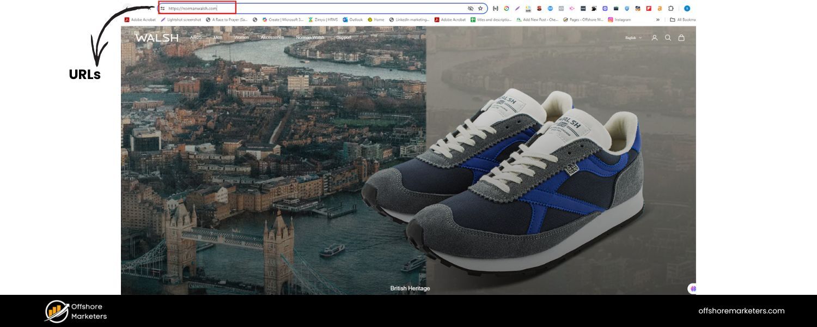Viewport: 817px width, 327px height.
Task: Open the Men menu item
Action: click(x=218, y=38)
